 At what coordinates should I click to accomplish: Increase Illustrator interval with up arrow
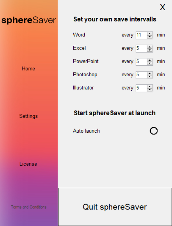(x=150, y=87)
